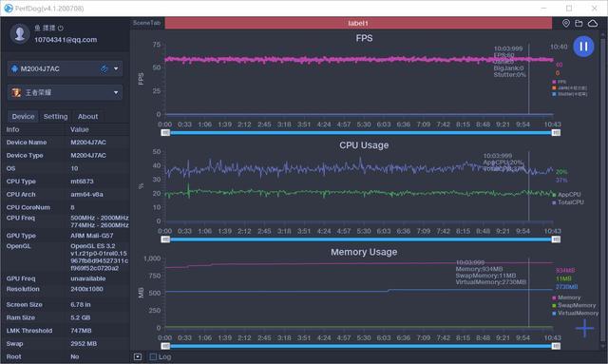Toggle Memory series in memory legend
This screenshot has width=608, height=364.
click(566, 297)
